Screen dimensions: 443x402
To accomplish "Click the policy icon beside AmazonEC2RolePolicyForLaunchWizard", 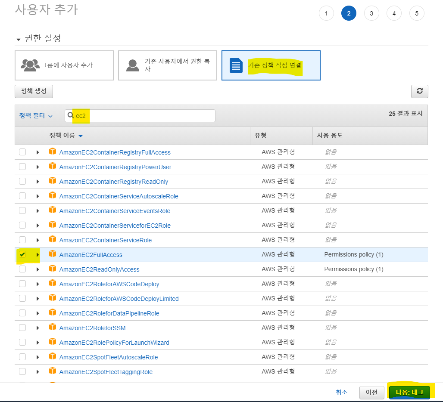I will 53,342.
